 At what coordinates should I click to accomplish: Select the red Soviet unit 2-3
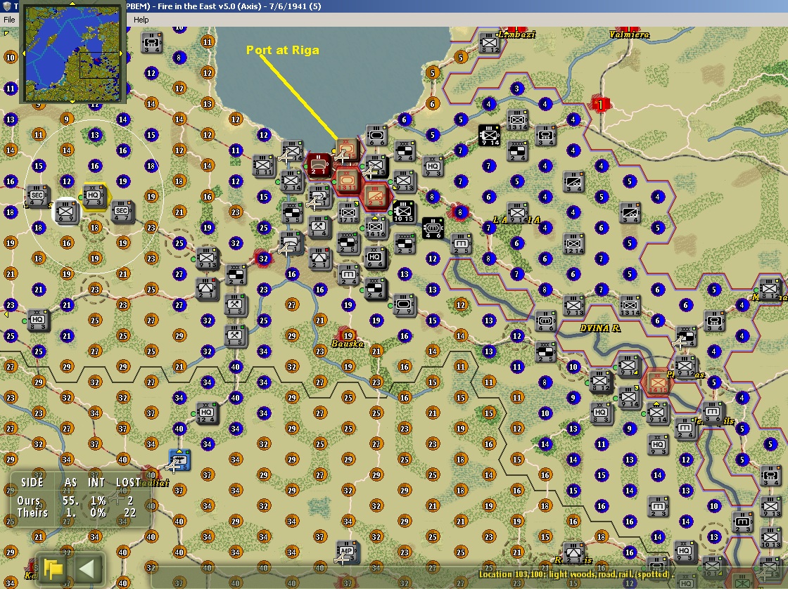click(x=375, y=196)
